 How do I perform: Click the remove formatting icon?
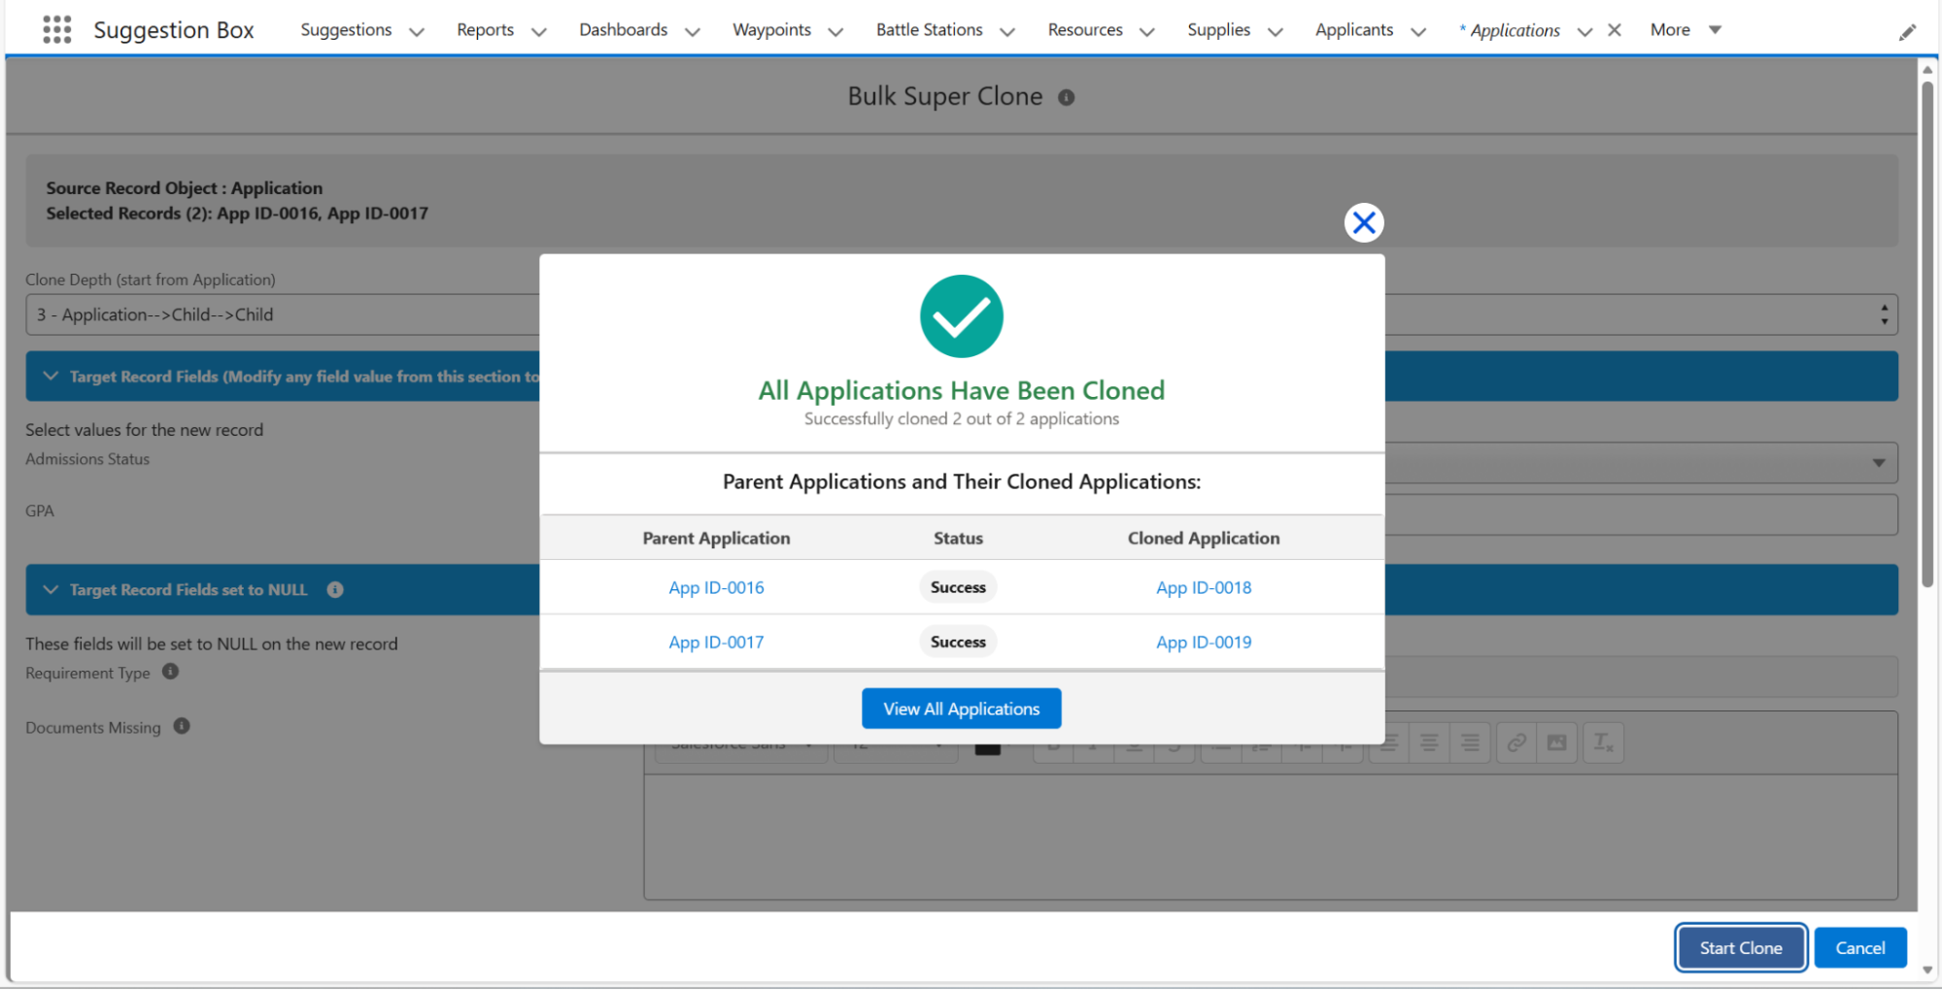[1602, 743]
